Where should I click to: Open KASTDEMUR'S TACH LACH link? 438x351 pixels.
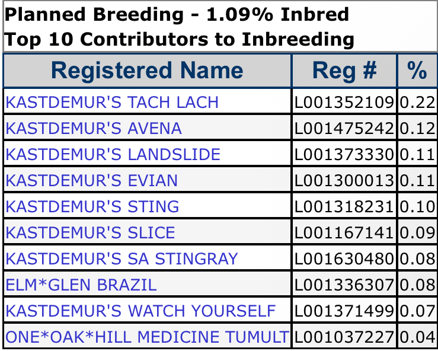tap(112, 103)
